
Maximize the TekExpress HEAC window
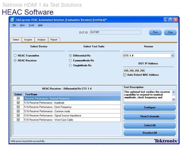coord(171,20)
